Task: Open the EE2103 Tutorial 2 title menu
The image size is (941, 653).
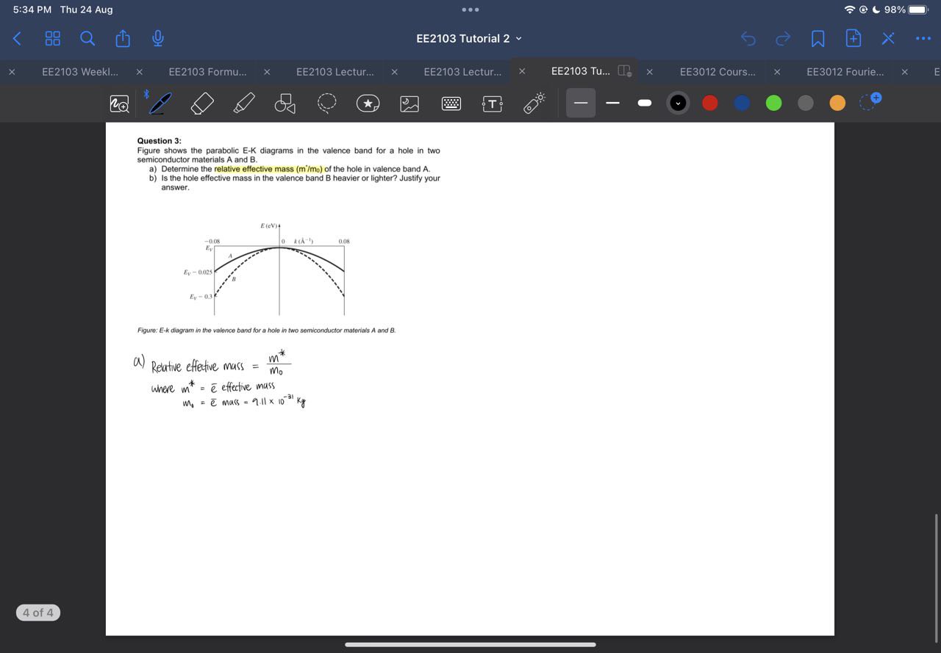Action: click(x=469, y=38)
